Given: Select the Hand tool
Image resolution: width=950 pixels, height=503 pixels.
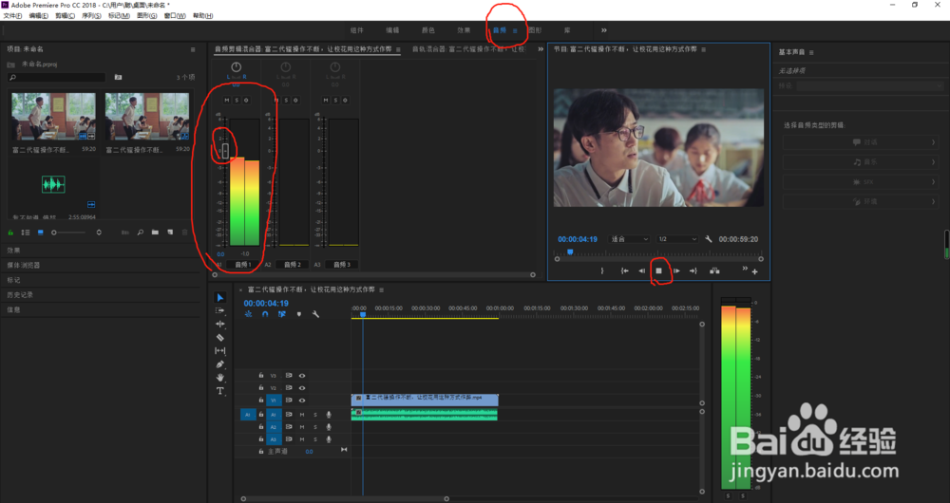Looking at the screenshot, I should pos(220,377).
